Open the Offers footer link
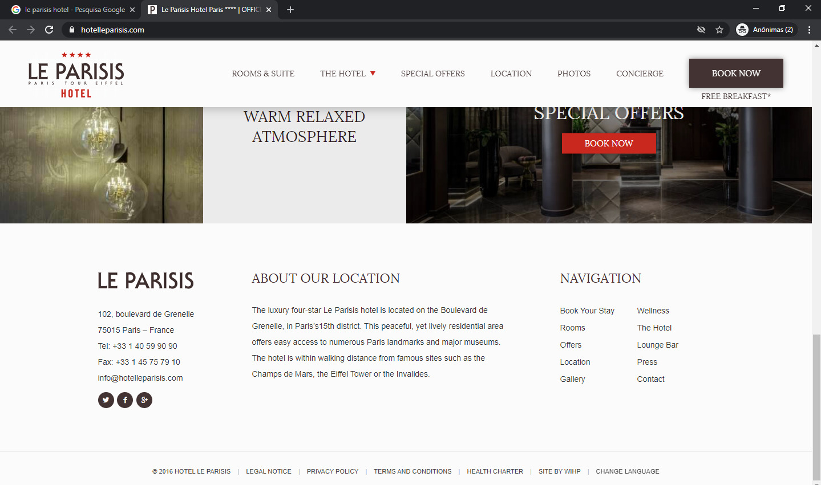 point(571,345)
